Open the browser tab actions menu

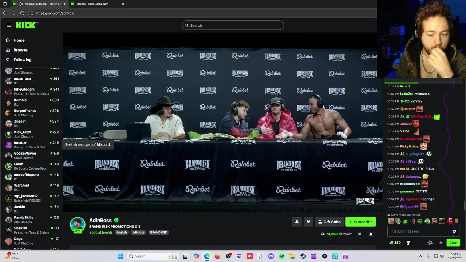[x=4, y=4]
